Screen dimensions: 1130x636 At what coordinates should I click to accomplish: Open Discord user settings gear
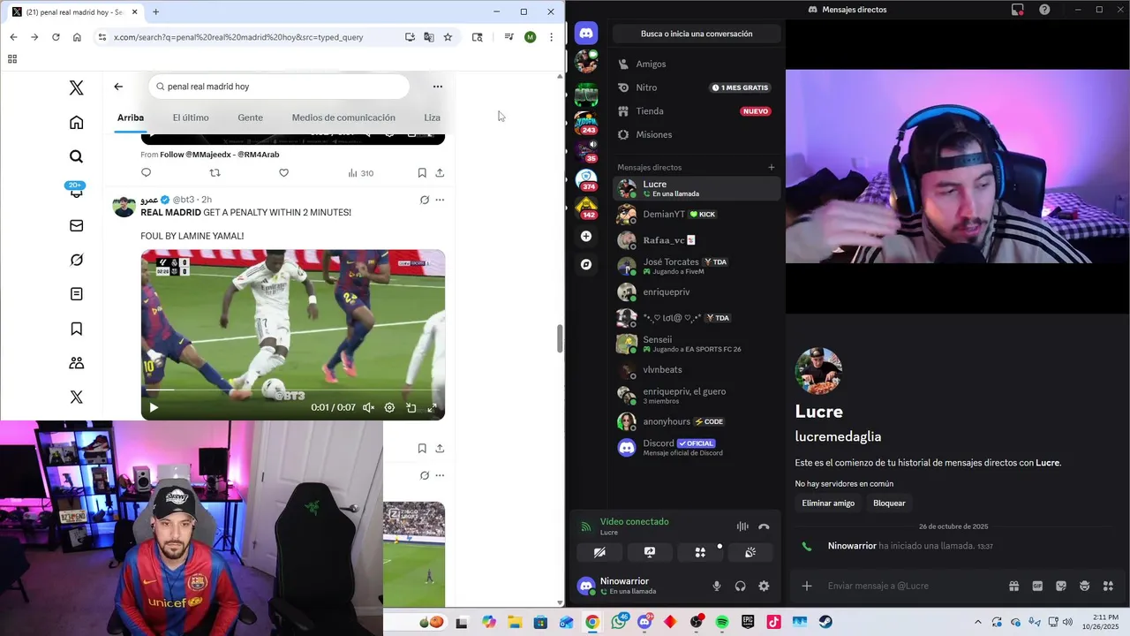click(764, 586)
